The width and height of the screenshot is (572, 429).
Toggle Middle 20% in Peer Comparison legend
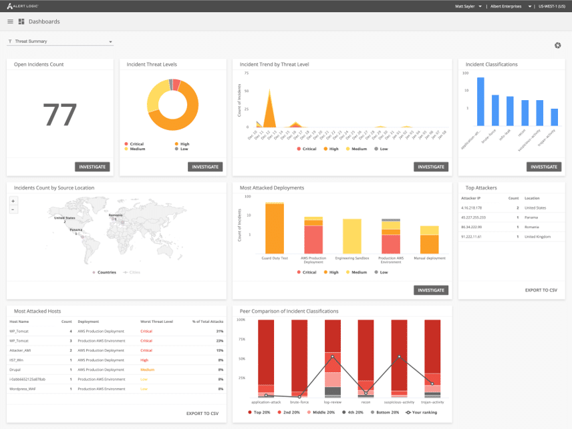pyautogui.click(x=321, y=412)
